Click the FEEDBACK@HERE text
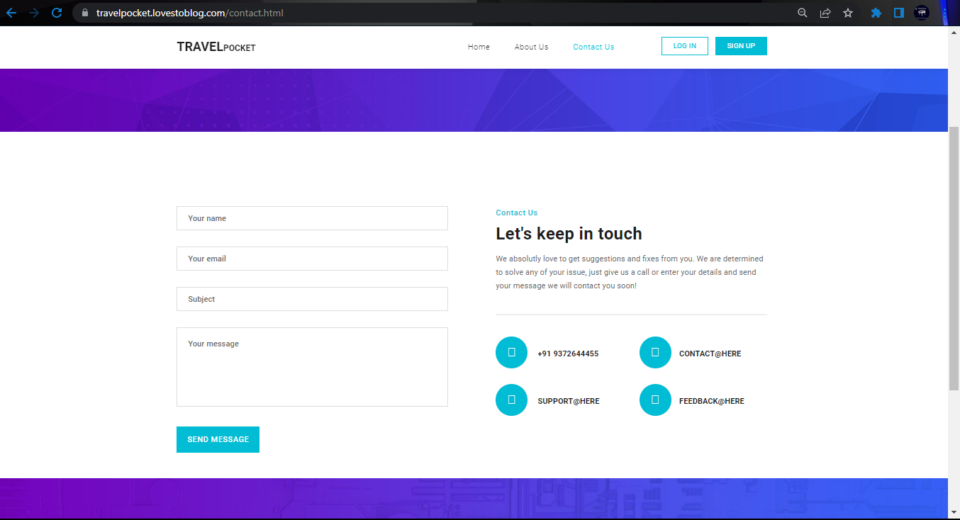Viewport: 960px width, 520px height. tap(712, 401)
